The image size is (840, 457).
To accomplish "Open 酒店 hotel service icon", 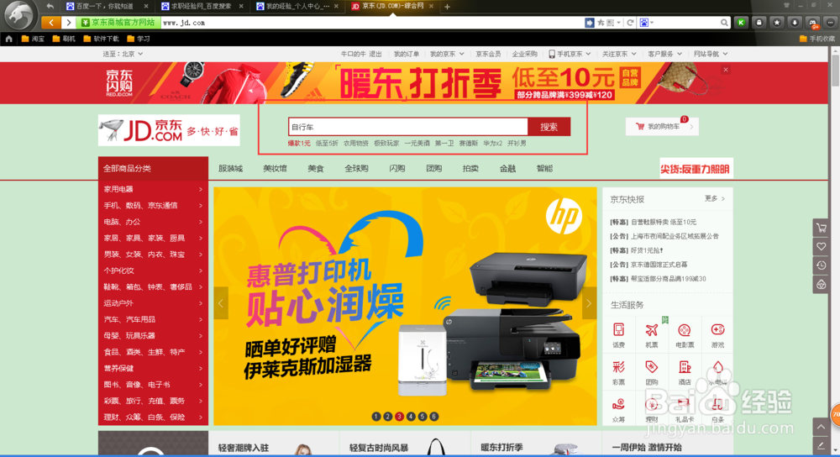I will pos(684,372).
